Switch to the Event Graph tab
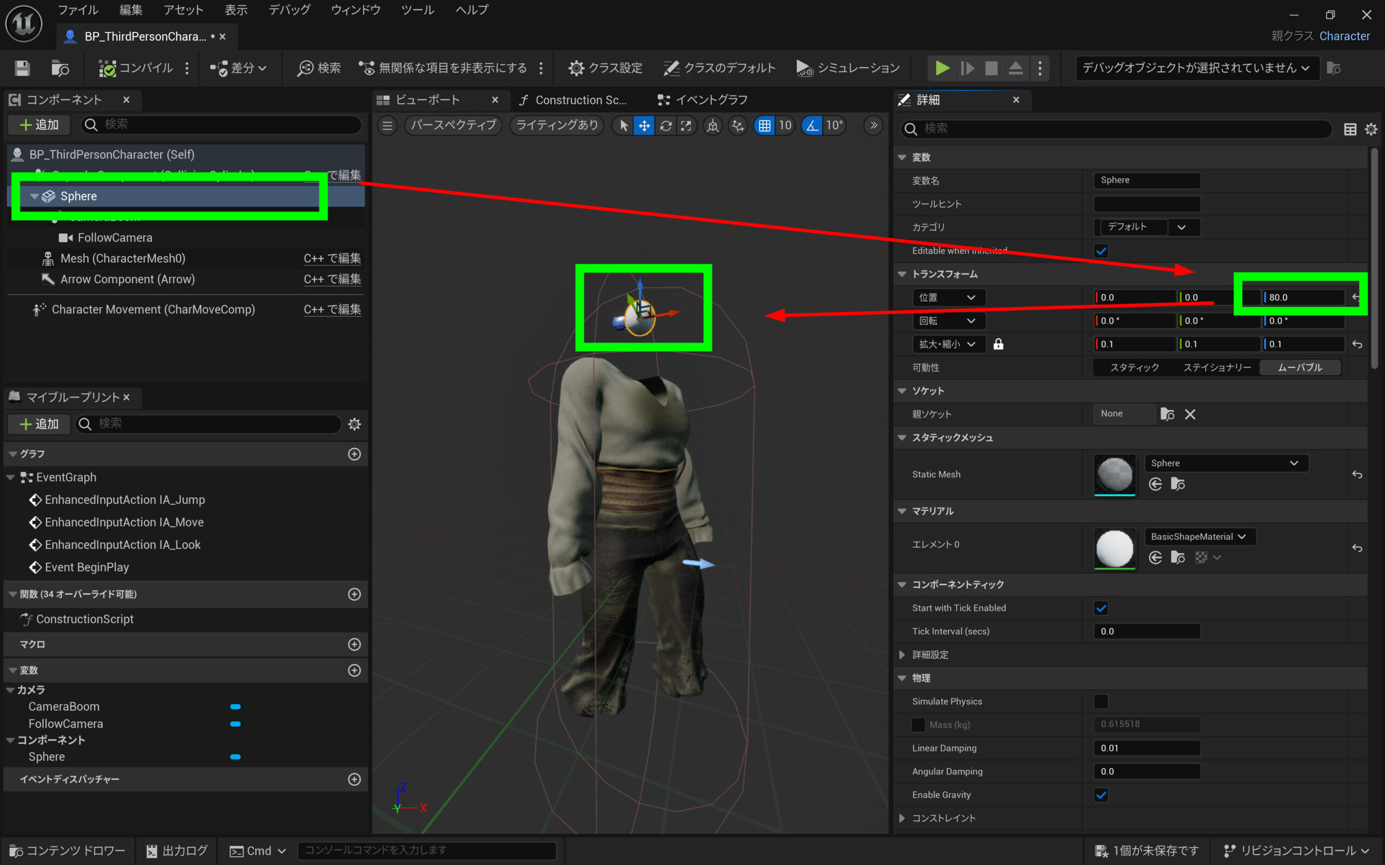The image size is (1385, 865). point(703,100)
